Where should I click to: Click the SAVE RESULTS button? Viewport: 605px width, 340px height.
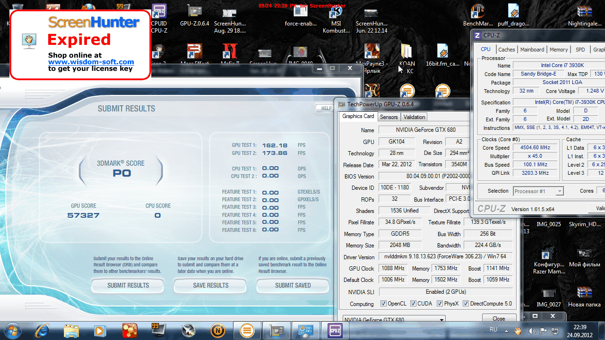(210, 286)
